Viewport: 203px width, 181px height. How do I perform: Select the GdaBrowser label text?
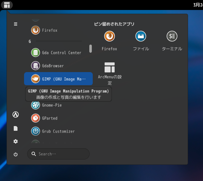pos(53,66)
